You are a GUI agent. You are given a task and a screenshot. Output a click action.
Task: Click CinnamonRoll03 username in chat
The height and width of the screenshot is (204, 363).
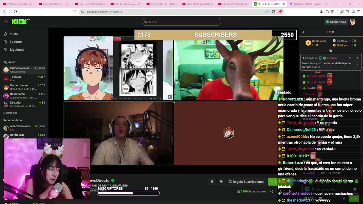coord(301,129)
